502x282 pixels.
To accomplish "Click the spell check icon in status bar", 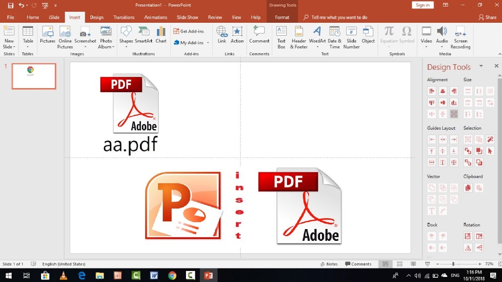I will click(x=33, y=264).
